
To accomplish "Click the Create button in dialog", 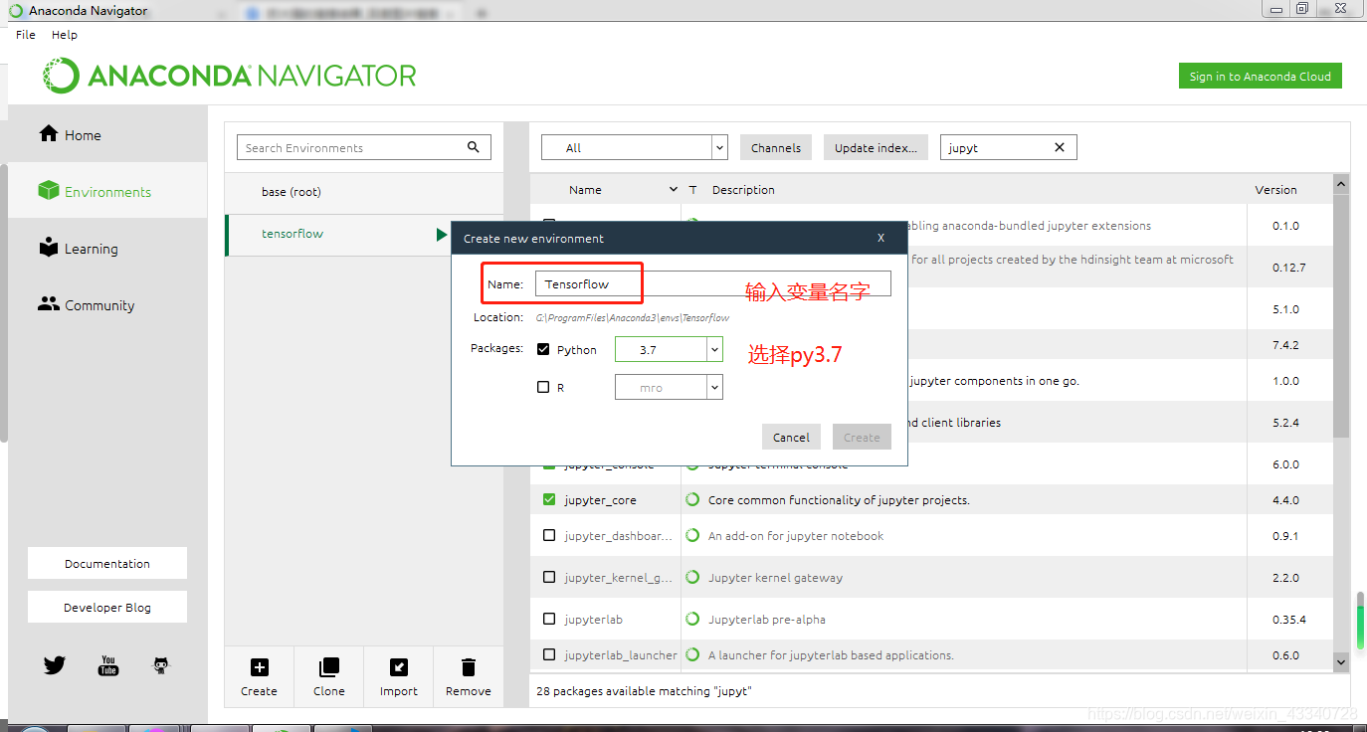I will 862,437.
